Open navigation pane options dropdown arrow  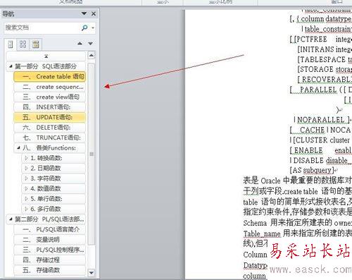(84, 13)
